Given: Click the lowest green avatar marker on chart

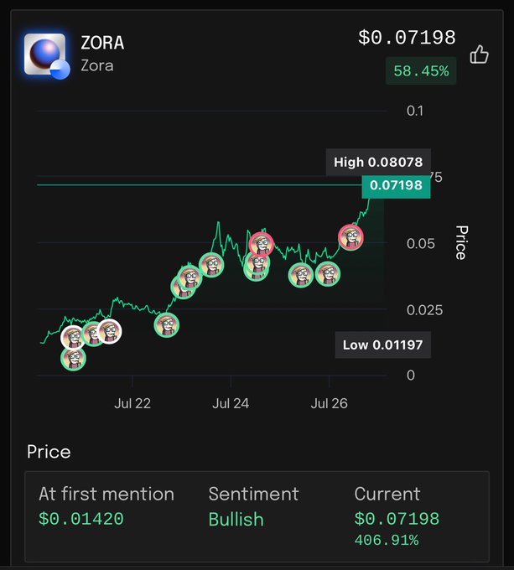Looking at the screenshot, I should click(73, 358).
